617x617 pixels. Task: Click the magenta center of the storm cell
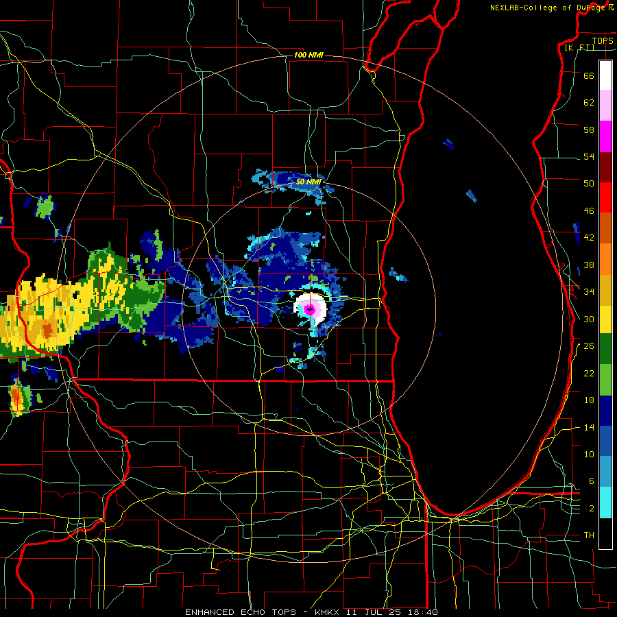click(x=310, y=309)
